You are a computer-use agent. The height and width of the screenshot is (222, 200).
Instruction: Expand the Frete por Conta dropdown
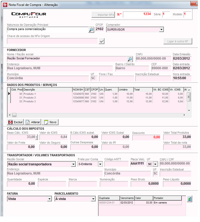[100, 164]
